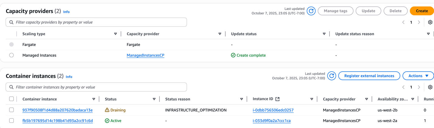Open Capacity providers table settings gear
This screenshot has height=128, width=434.
click(x=430, y=22)
